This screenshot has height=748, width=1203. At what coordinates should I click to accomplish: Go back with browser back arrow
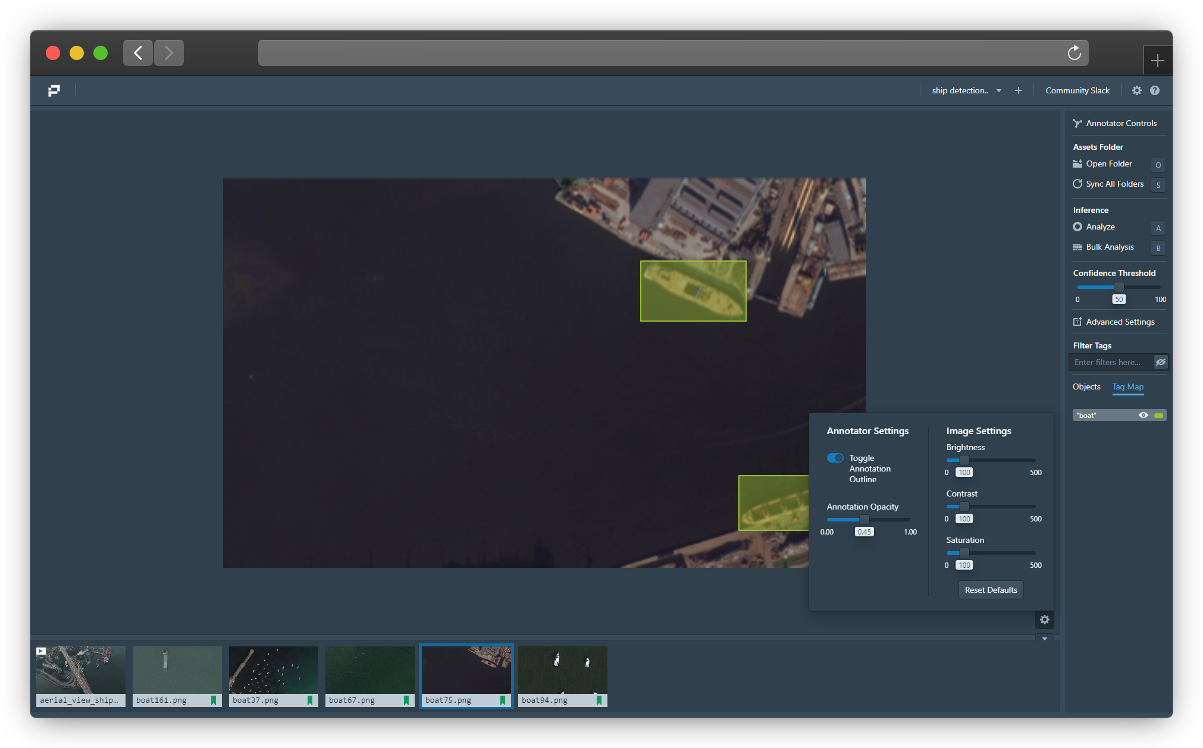(138, 53)
